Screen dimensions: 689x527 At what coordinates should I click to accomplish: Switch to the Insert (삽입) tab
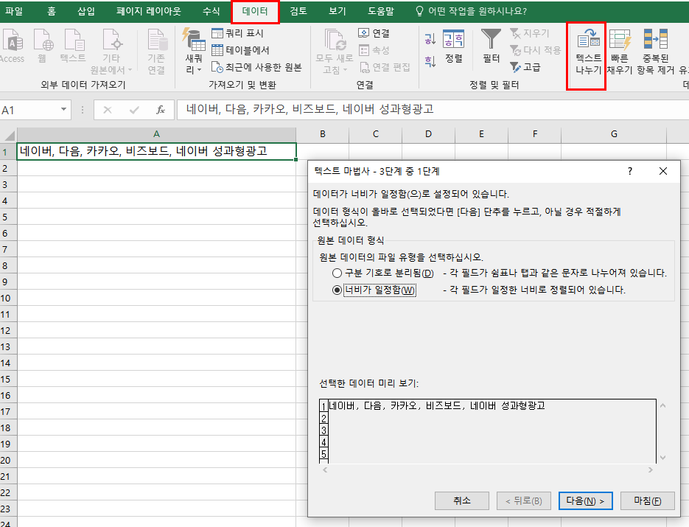point(86,11)
